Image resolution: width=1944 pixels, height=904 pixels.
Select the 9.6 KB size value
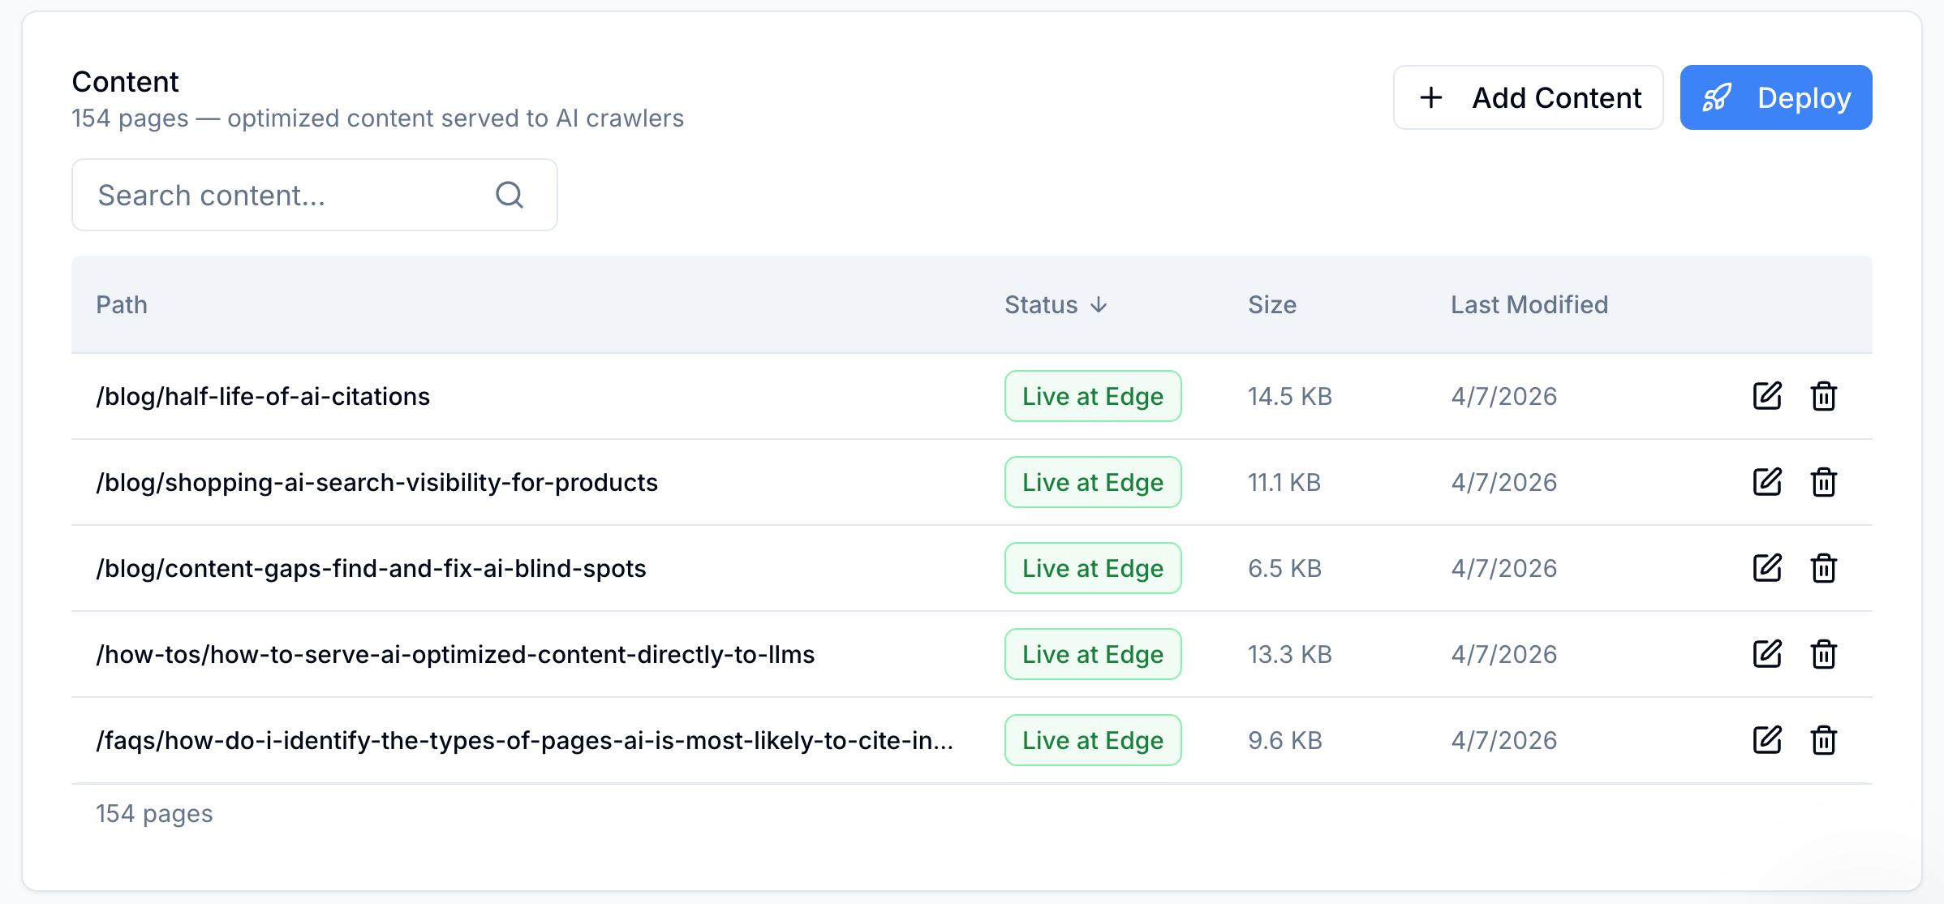1285,740
